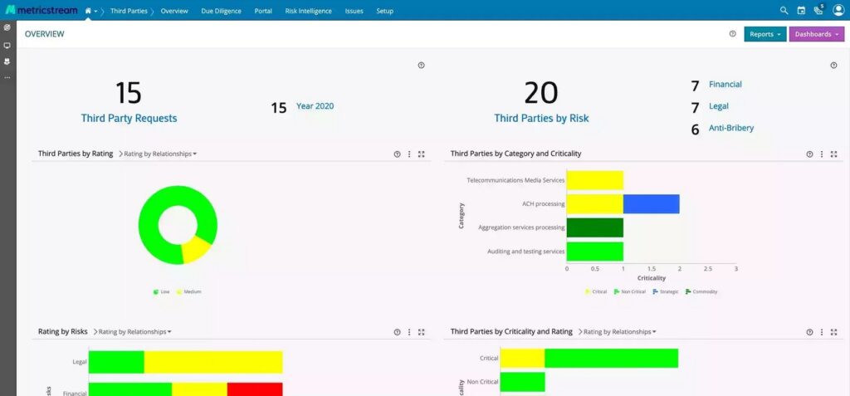
Task: Open the calendar icon in the header
Action: tap(801, 10)
